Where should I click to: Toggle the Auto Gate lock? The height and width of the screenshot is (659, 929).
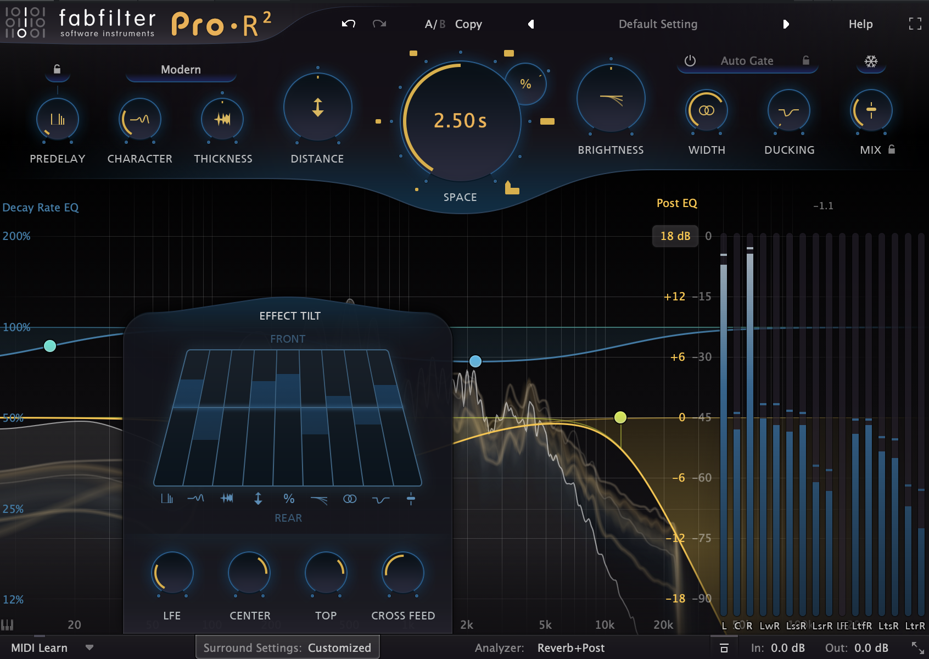805,60
